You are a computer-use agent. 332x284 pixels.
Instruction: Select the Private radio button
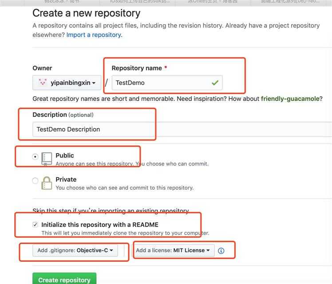point(36,181)
